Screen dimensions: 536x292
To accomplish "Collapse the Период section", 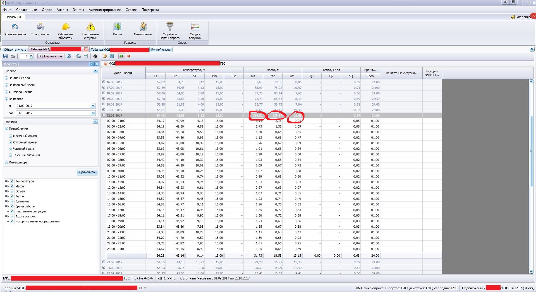I will point(95,71).
